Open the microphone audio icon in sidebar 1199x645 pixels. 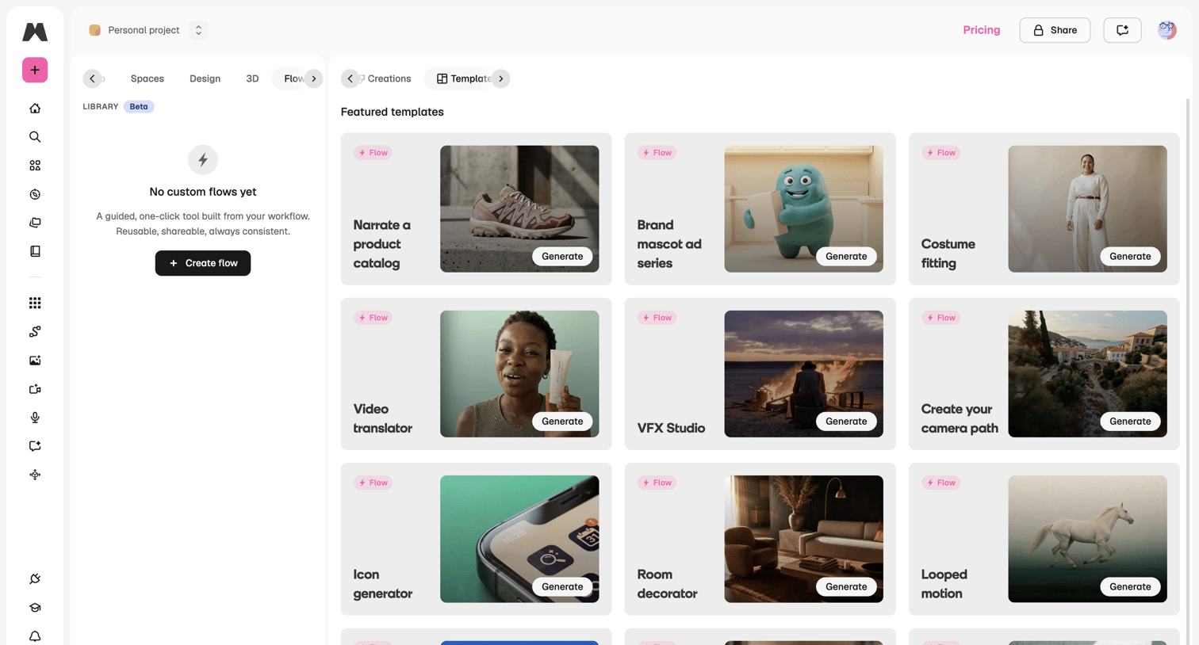35,418
